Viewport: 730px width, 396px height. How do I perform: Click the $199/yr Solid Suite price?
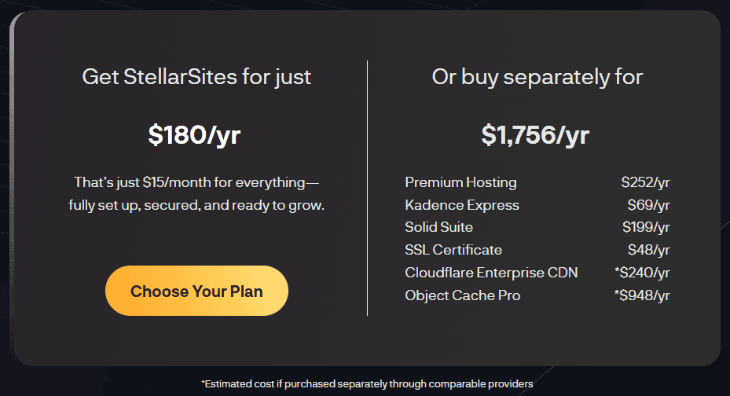tap(645, 228)
